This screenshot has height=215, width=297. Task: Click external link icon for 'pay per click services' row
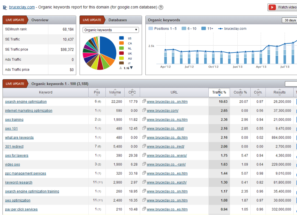(144, 209)
